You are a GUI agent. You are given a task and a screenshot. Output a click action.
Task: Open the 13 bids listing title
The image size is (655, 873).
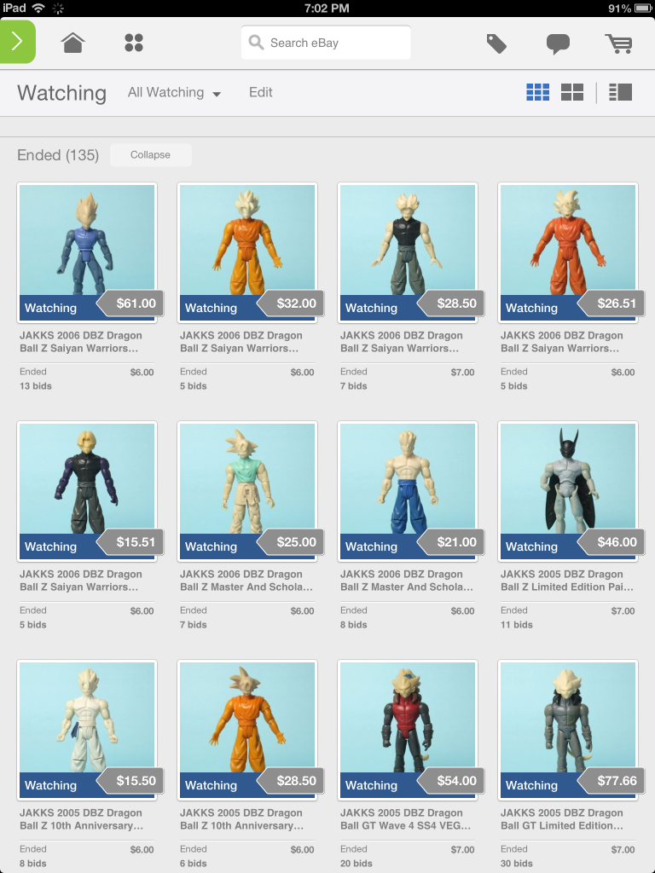tap(81, 342)
